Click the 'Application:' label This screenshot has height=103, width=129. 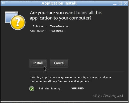pos(38,31)
